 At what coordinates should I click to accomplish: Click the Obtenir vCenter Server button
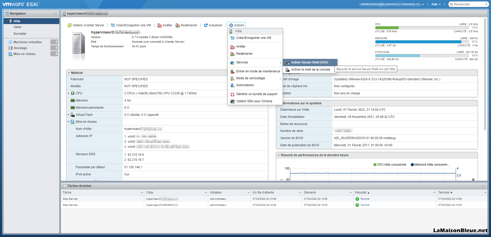(x=86, y=25)
